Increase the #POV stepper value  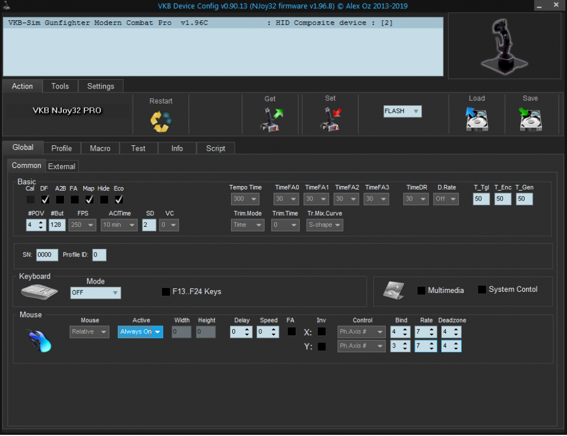coord(41,222)
